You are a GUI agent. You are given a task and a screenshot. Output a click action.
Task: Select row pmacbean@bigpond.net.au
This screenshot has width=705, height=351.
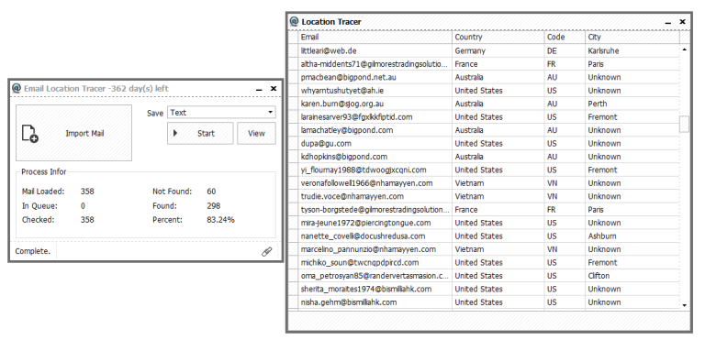point(484,77)
